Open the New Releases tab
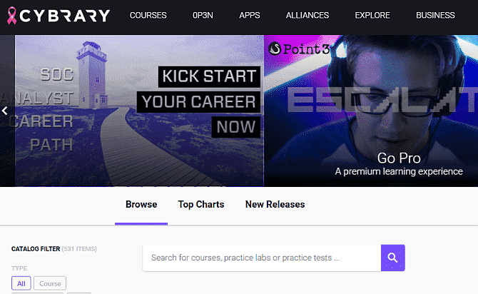 tap(275, 205)
